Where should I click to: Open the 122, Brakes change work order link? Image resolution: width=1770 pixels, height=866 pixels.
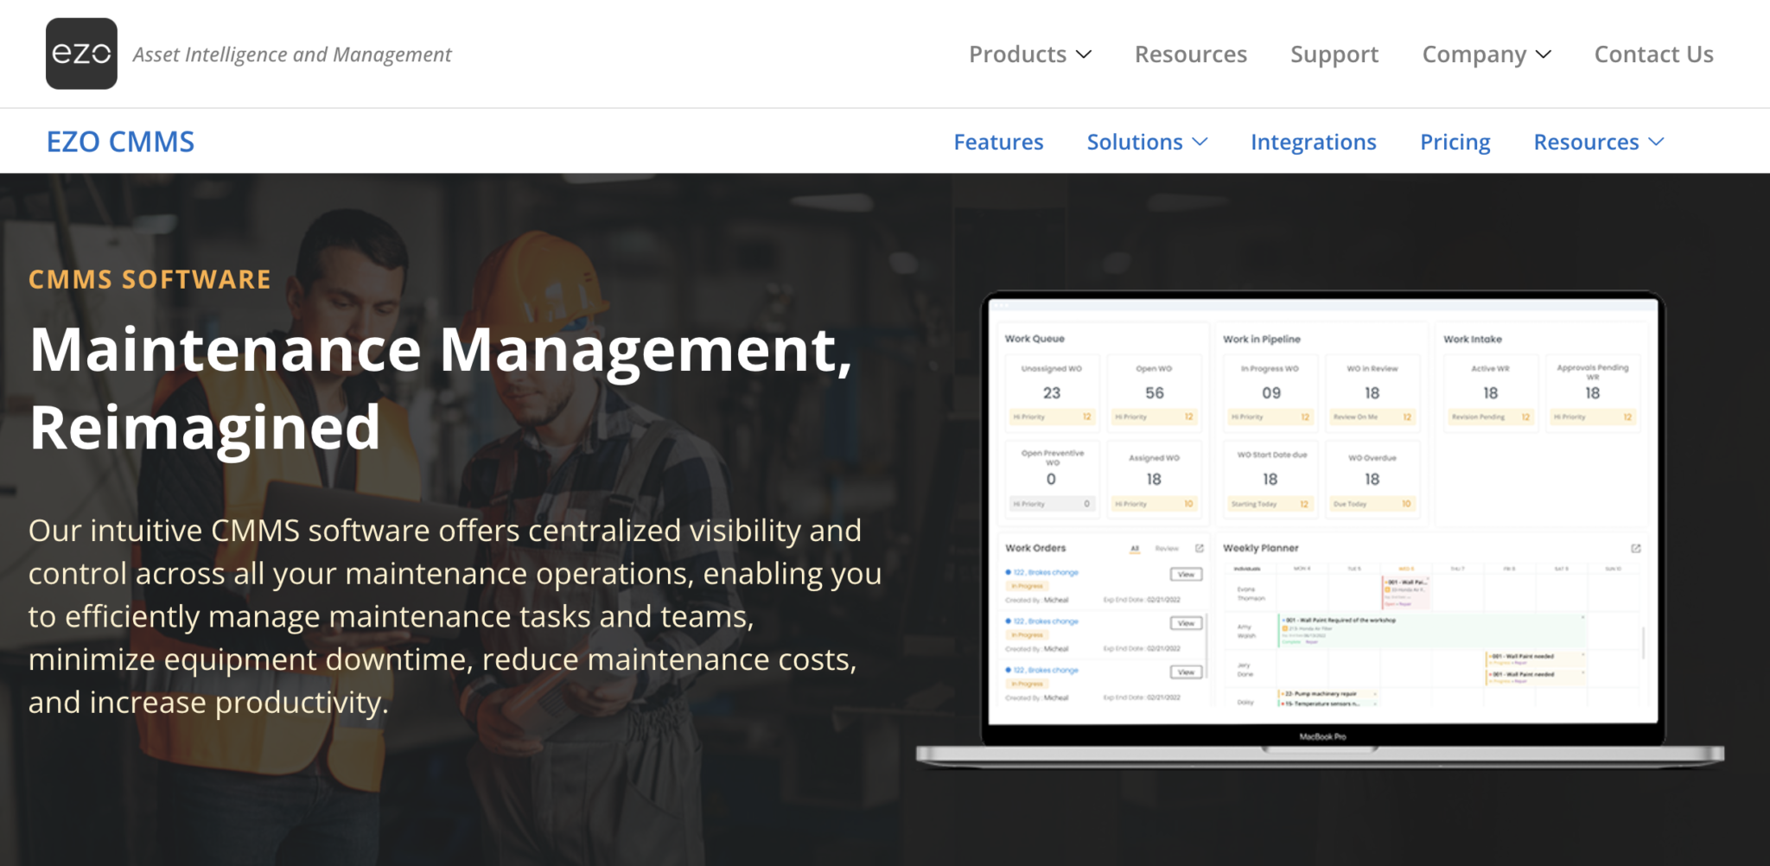(1045, 572)
